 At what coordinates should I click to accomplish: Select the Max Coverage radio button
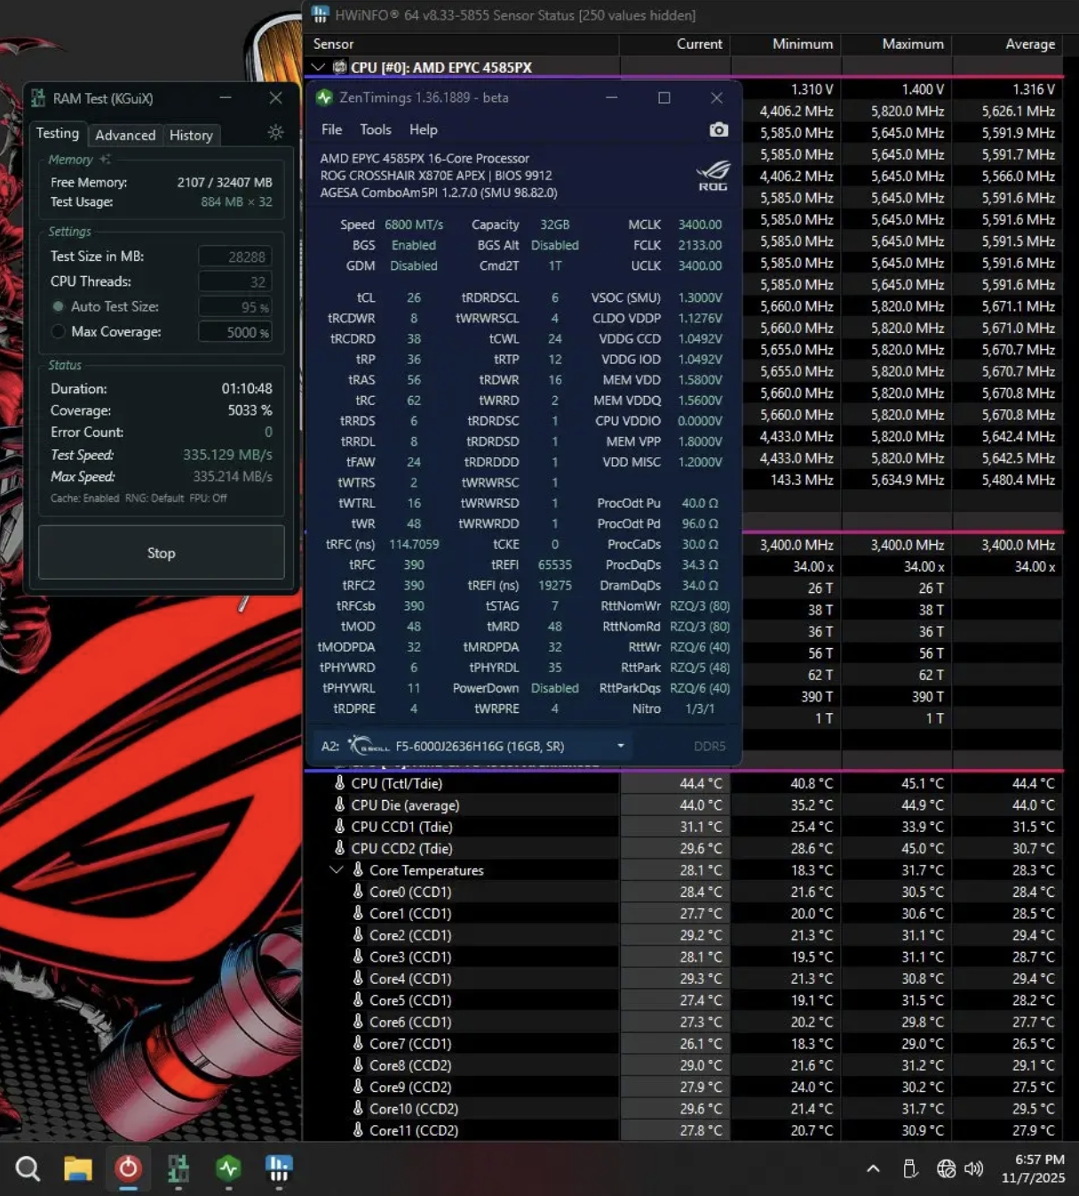pos(59,331)
